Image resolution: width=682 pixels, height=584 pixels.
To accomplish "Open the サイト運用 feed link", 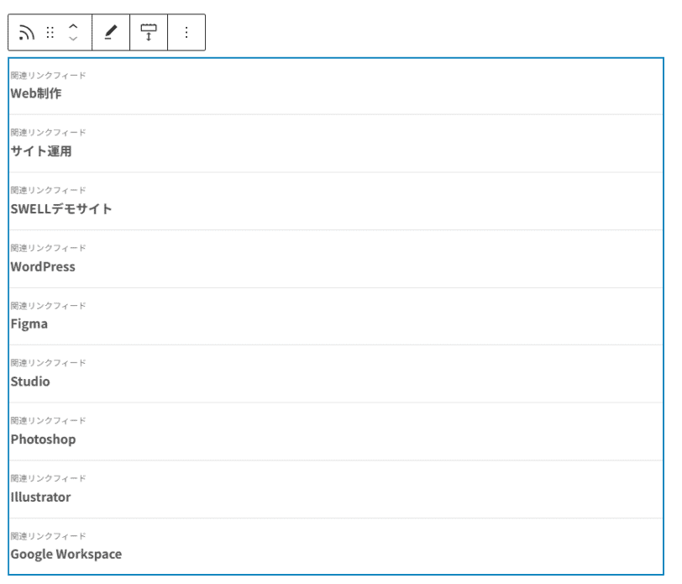I will click(41, 151).
